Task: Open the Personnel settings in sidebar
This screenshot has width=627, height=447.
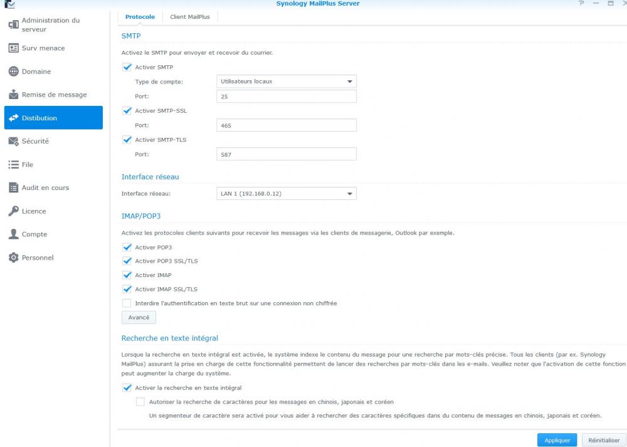Action: coord(53,258)
